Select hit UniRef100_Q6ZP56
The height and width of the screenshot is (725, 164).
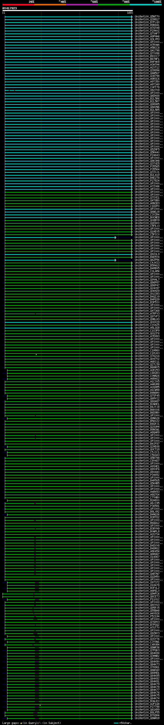coord(147,260)
